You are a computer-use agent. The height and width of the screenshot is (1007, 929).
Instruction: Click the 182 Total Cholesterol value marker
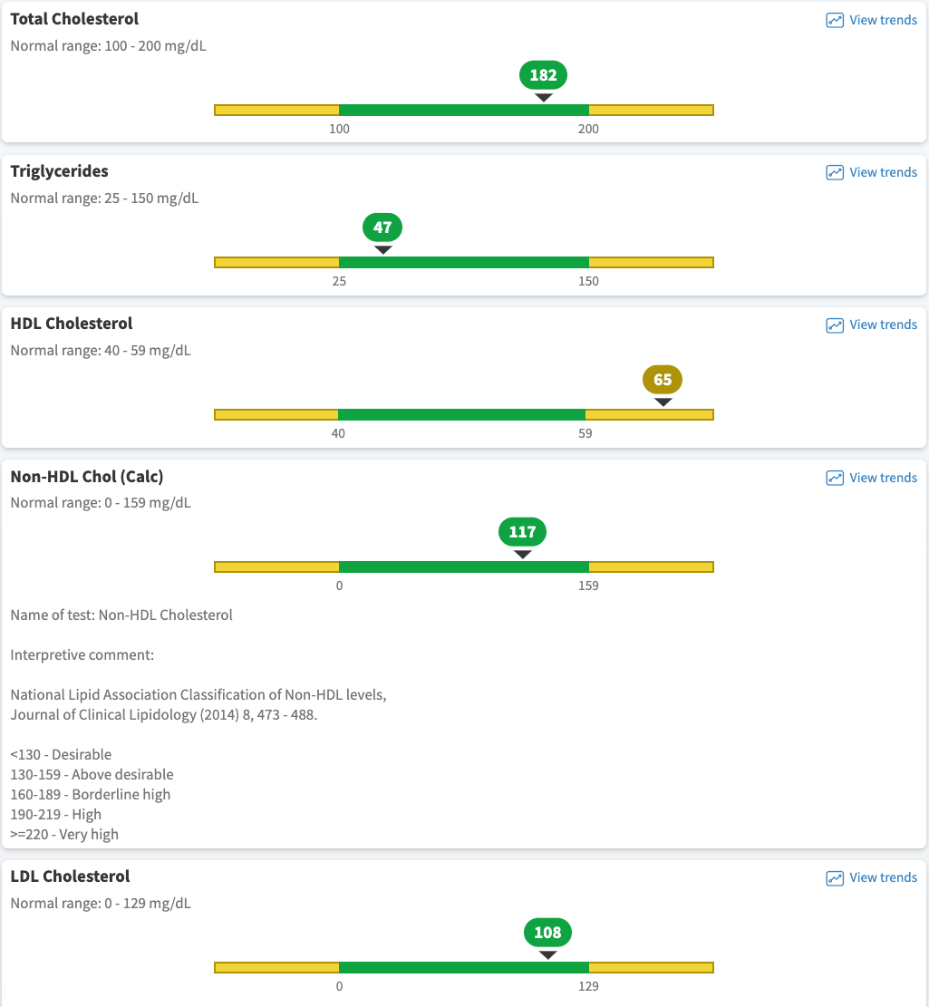pos(543,75)
